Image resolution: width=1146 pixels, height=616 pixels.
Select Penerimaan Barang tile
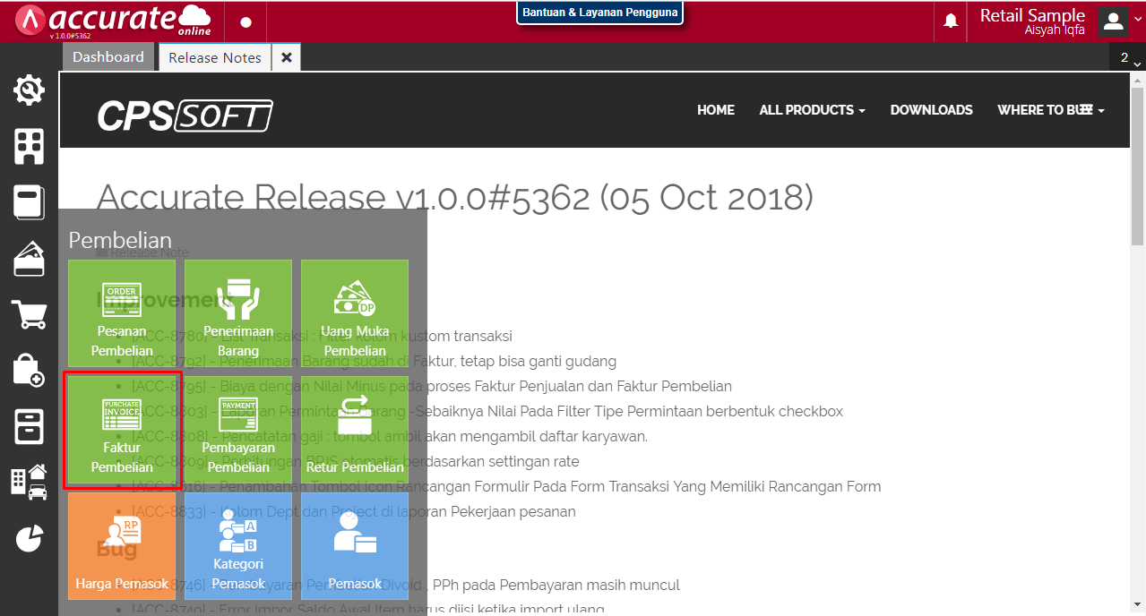point(238,313)
